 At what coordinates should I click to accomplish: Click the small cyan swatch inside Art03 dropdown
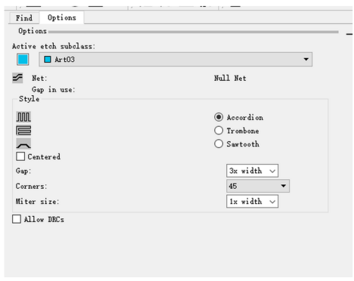coord(48,60)
